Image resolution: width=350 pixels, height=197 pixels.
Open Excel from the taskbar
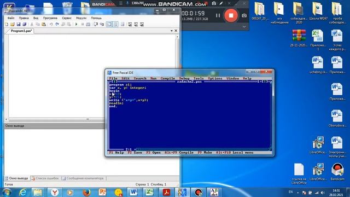(x=149, y=192)
